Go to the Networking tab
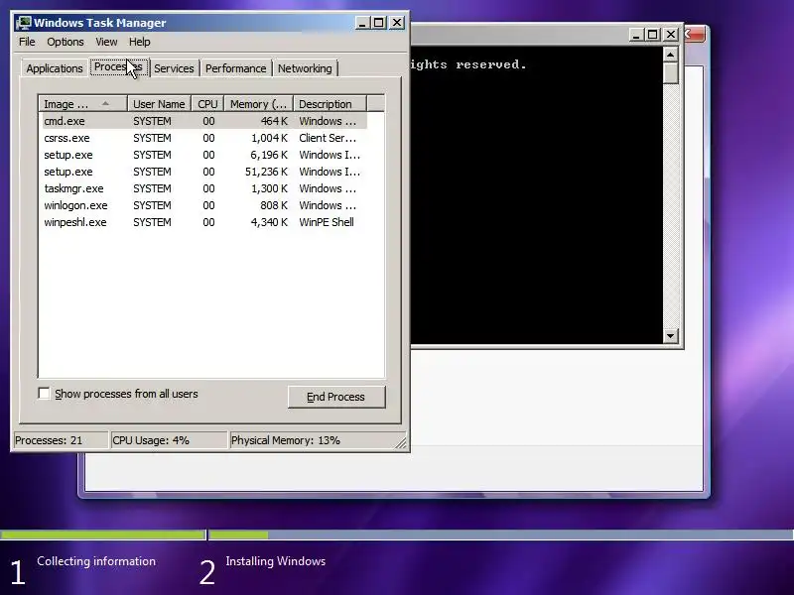Image resolution: width=794 pixels, height=595 pixels. [305, 68]
